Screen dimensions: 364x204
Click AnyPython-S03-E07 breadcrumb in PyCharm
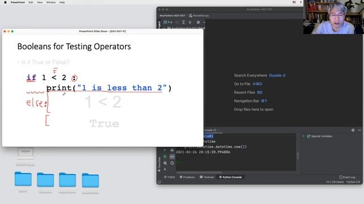(x=172, y=15)
